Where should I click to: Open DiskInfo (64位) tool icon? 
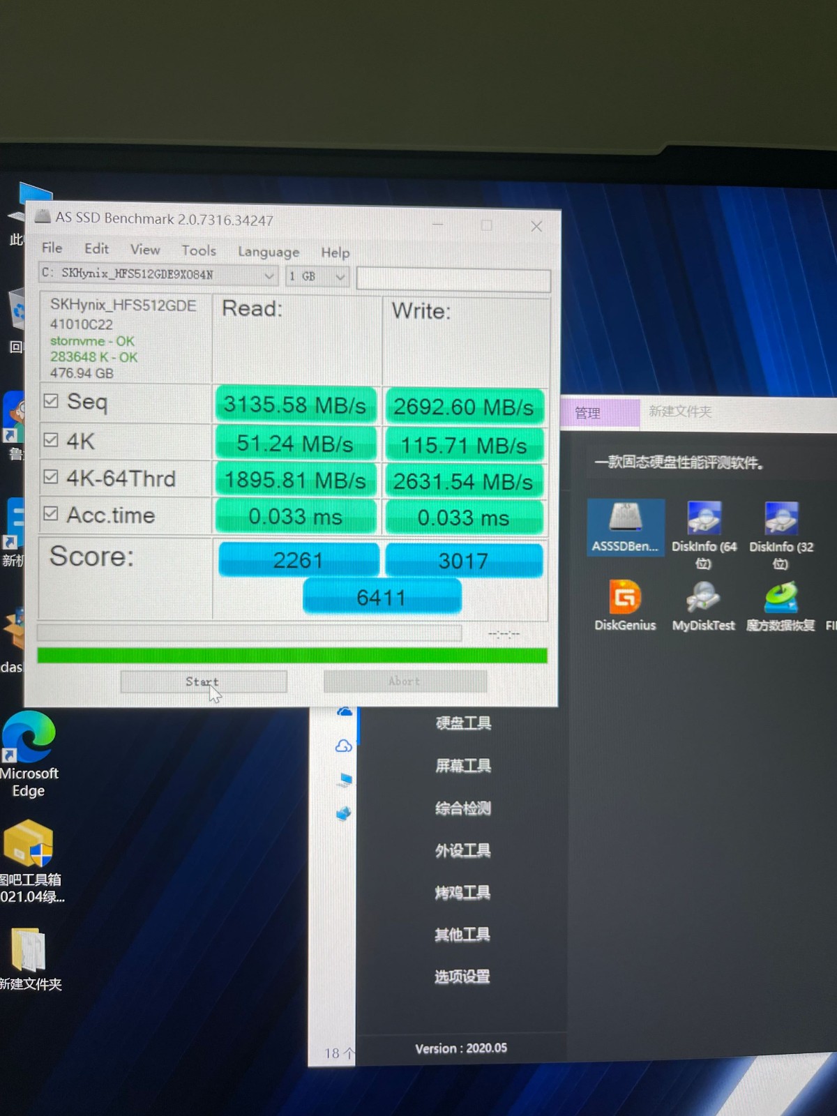(704, 535)
